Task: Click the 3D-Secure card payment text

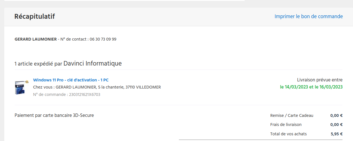Action: point(54,115)
